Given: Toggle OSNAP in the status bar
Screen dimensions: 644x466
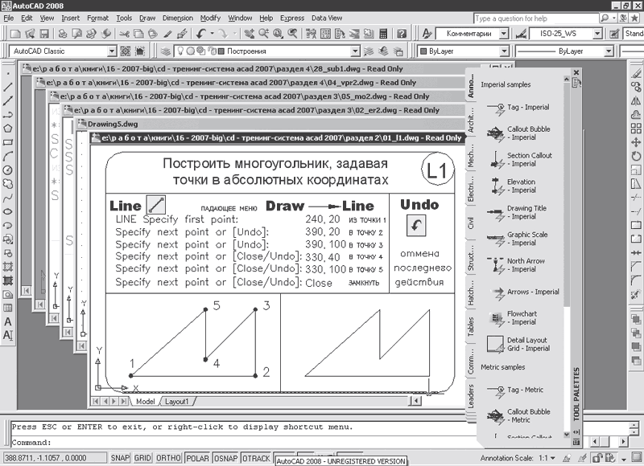Looking at the screenshot, I should coord(225,457).
